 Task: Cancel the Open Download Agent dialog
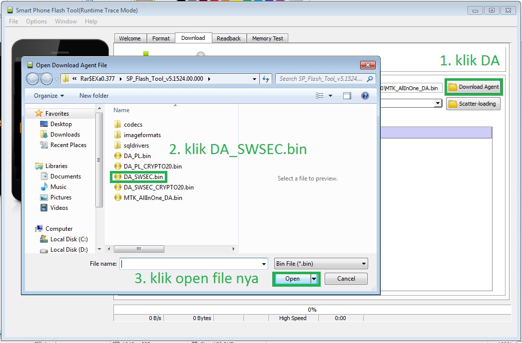346,279
